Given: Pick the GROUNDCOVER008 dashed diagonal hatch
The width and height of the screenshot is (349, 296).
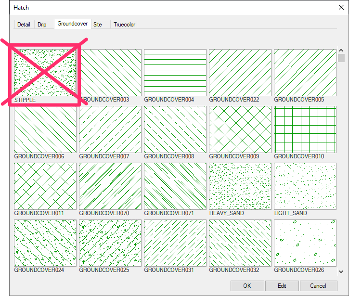Looking at the screenshot, I should (175, 129).
